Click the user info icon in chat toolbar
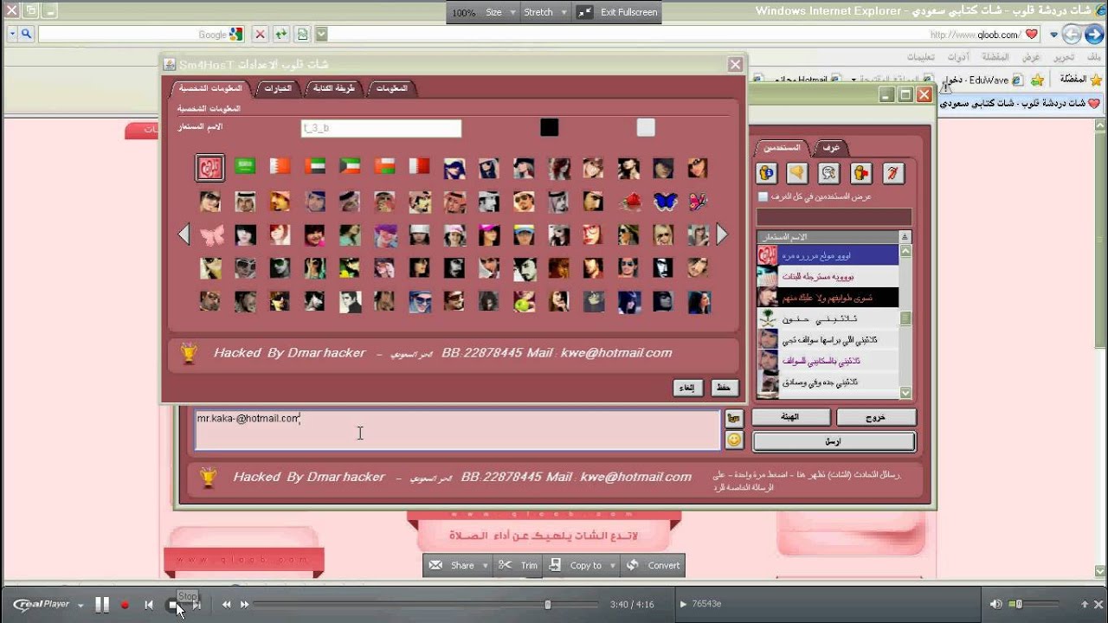The image size is (1108, 623). pyautogui.click(x=766, y=173)
